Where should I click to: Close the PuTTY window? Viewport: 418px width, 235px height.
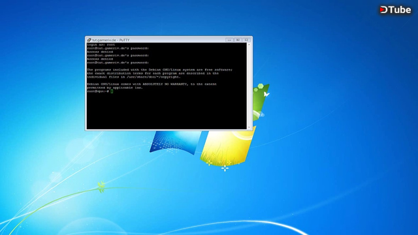pos(246,40)
